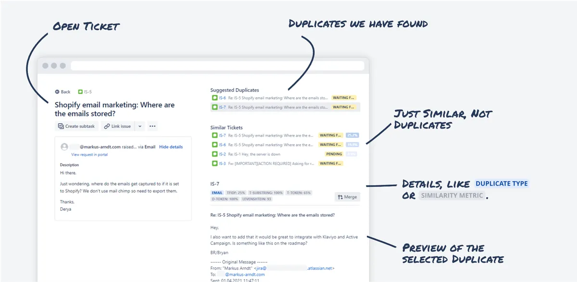Open the IS-2 key link
The height and width of the screenshot is (282, 577).
tap(223, 154)
